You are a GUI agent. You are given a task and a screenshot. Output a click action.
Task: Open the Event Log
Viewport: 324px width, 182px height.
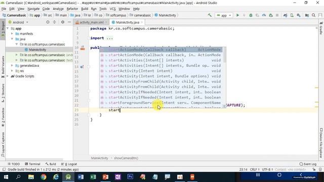(x=308, y=164)
